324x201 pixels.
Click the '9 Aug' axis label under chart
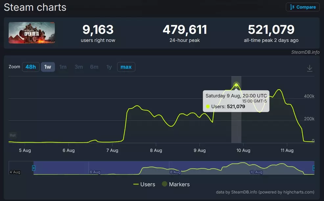pyautogui.click(x=199, y=150)
